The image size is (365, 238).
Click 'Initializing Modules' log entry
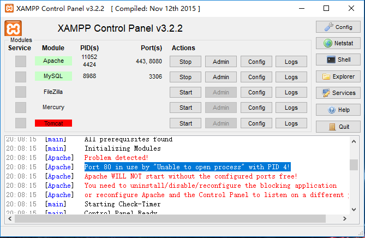point(122,148)
